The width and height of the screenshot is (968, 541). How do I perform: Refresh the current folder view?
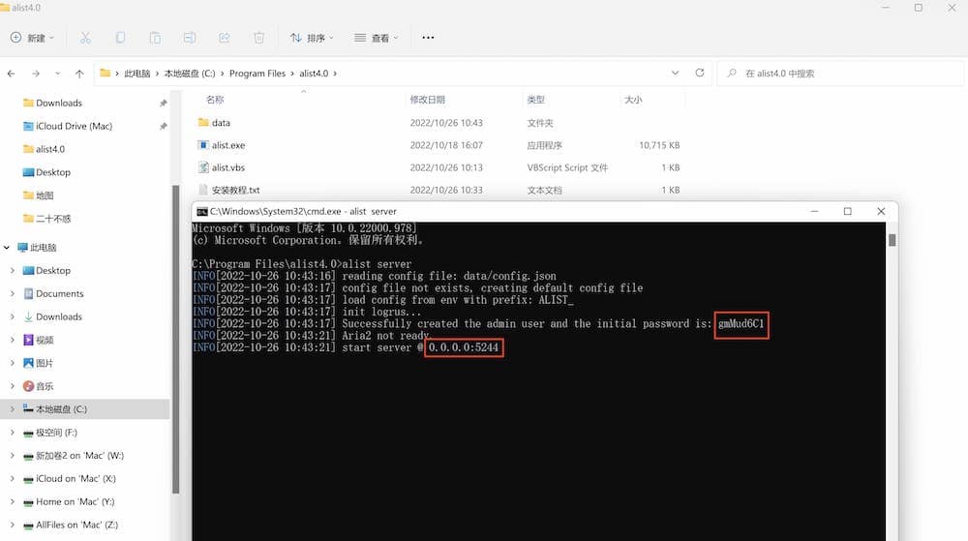point(700,73)
